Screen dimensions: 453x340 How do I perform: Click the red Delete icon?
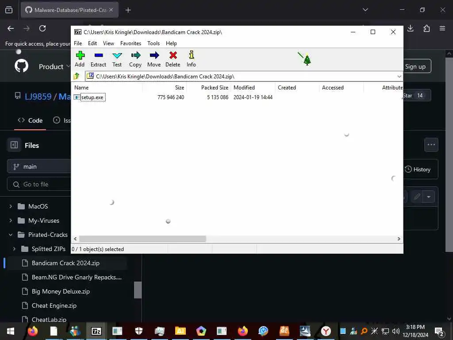[x=173, y=59]
